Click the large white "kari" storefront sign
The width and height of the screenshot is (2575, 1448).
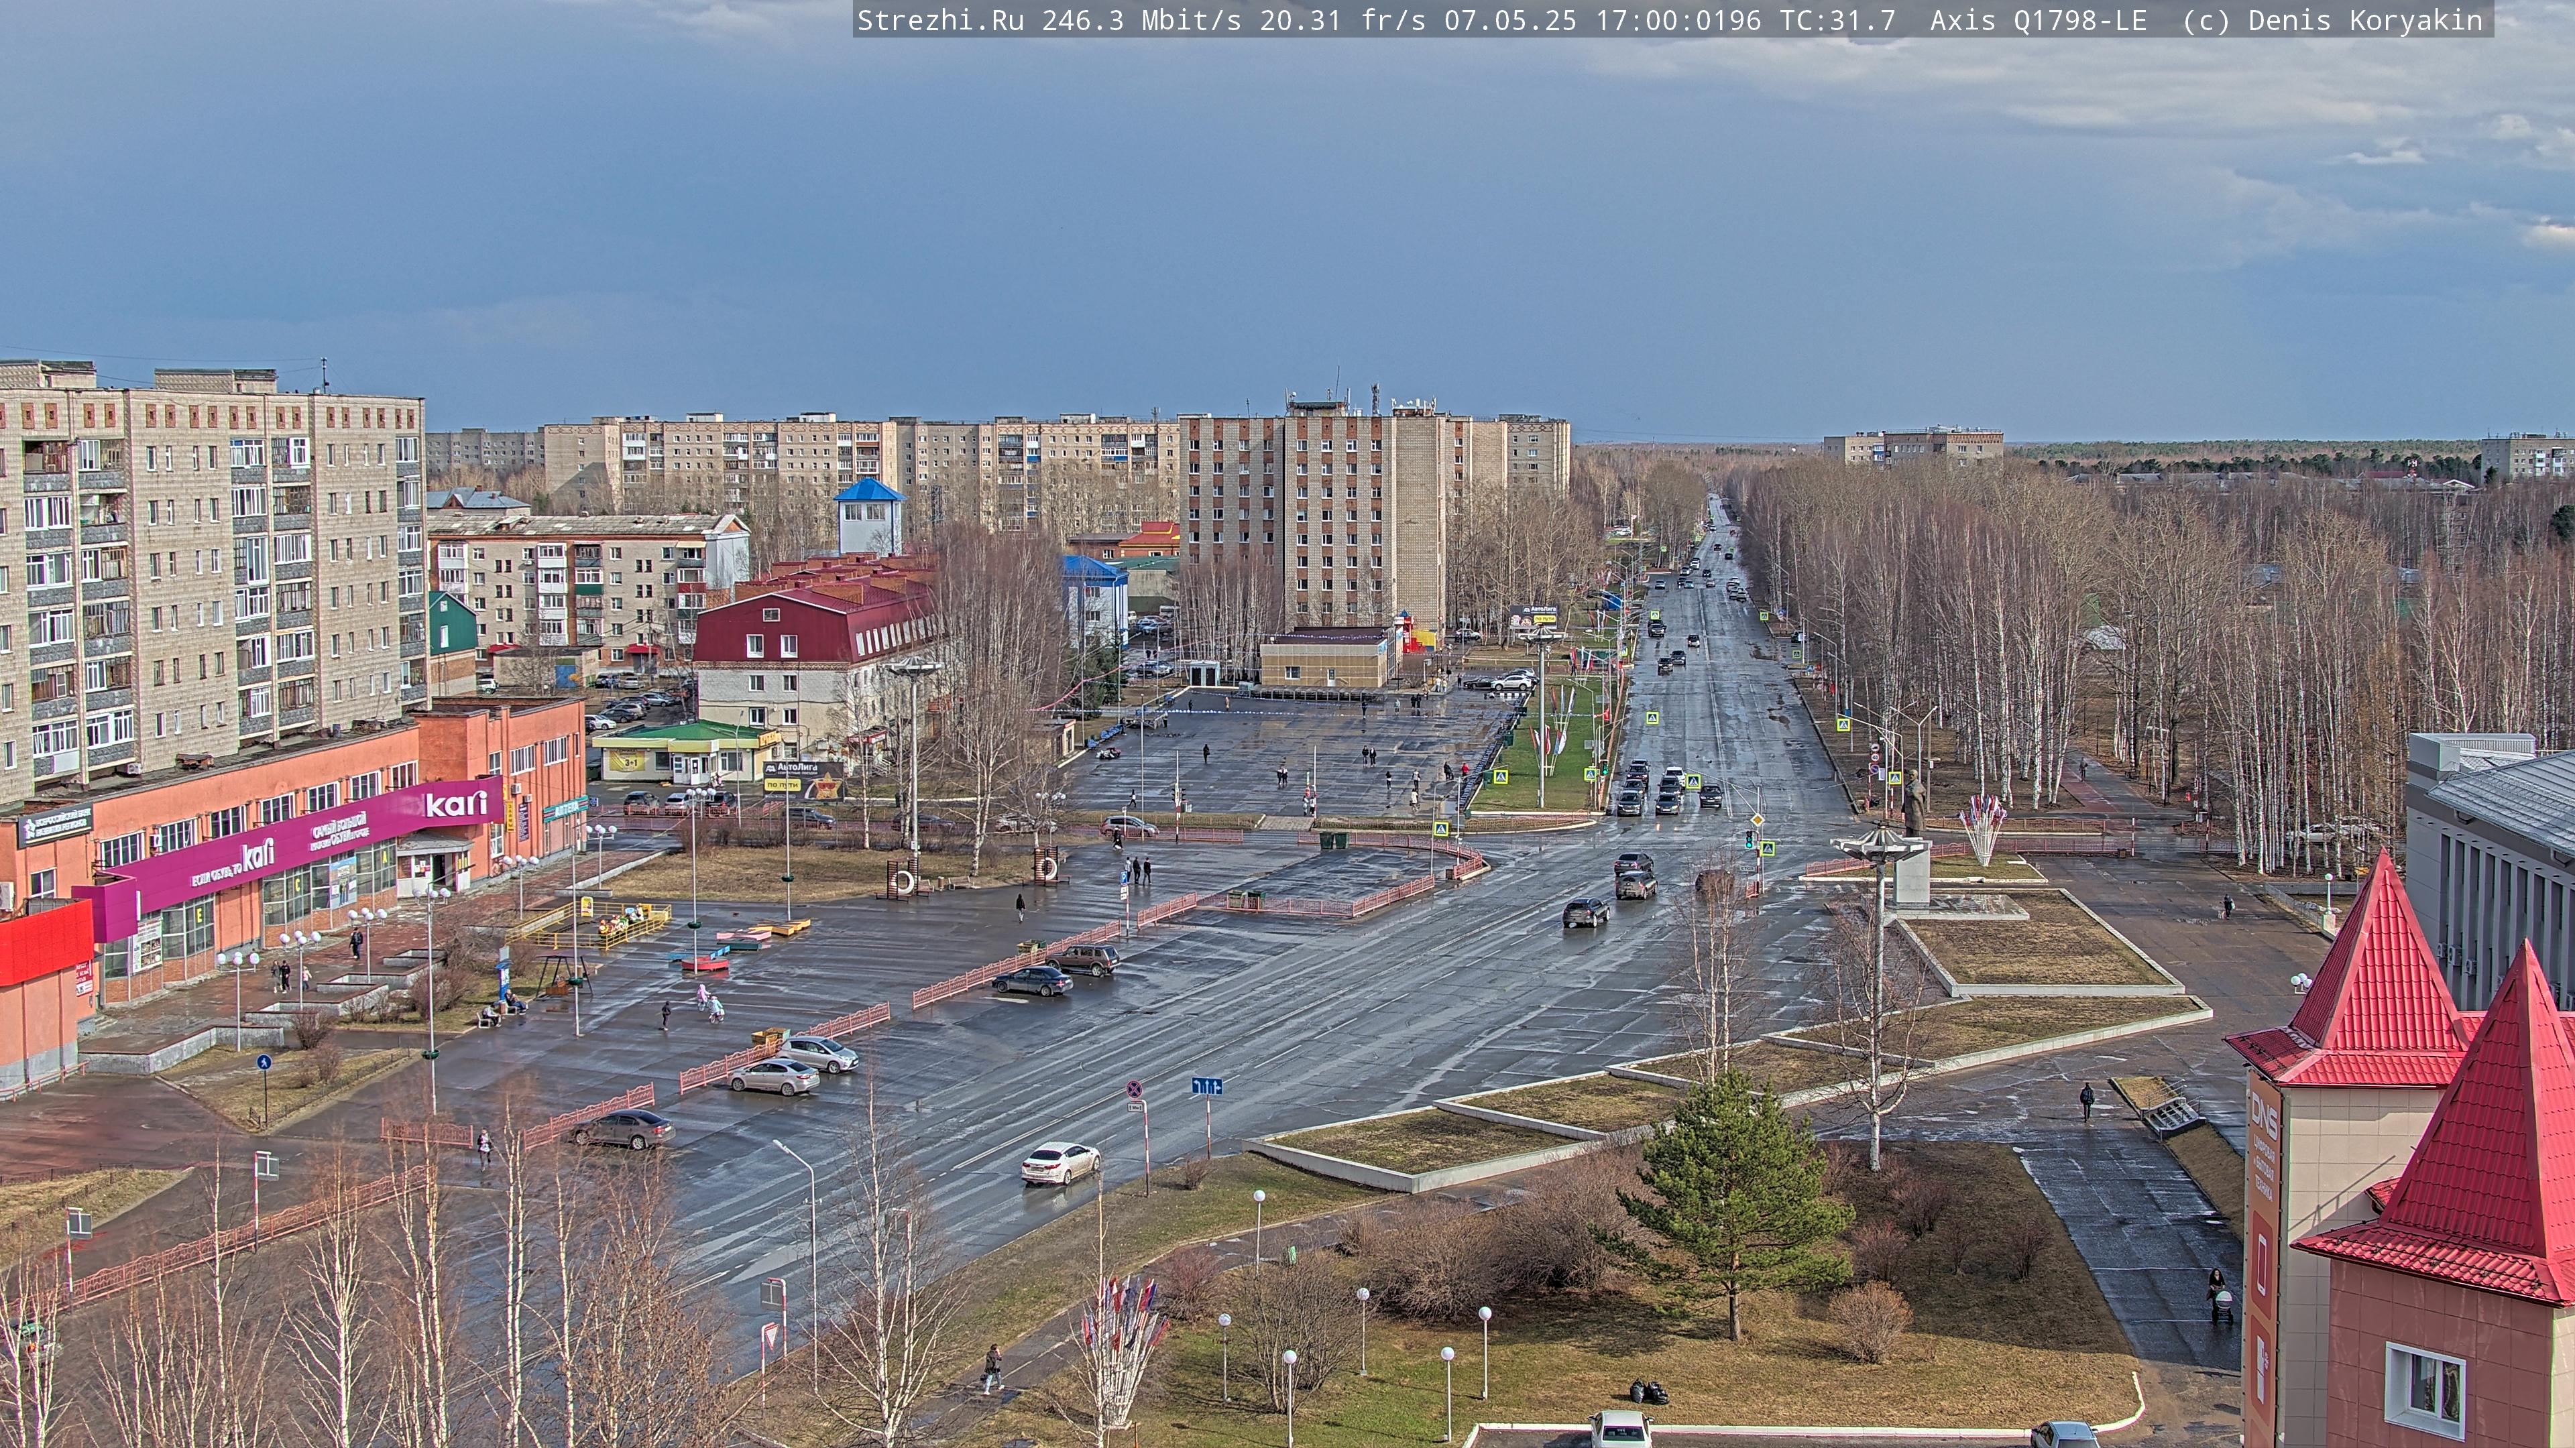pos(456,804)
